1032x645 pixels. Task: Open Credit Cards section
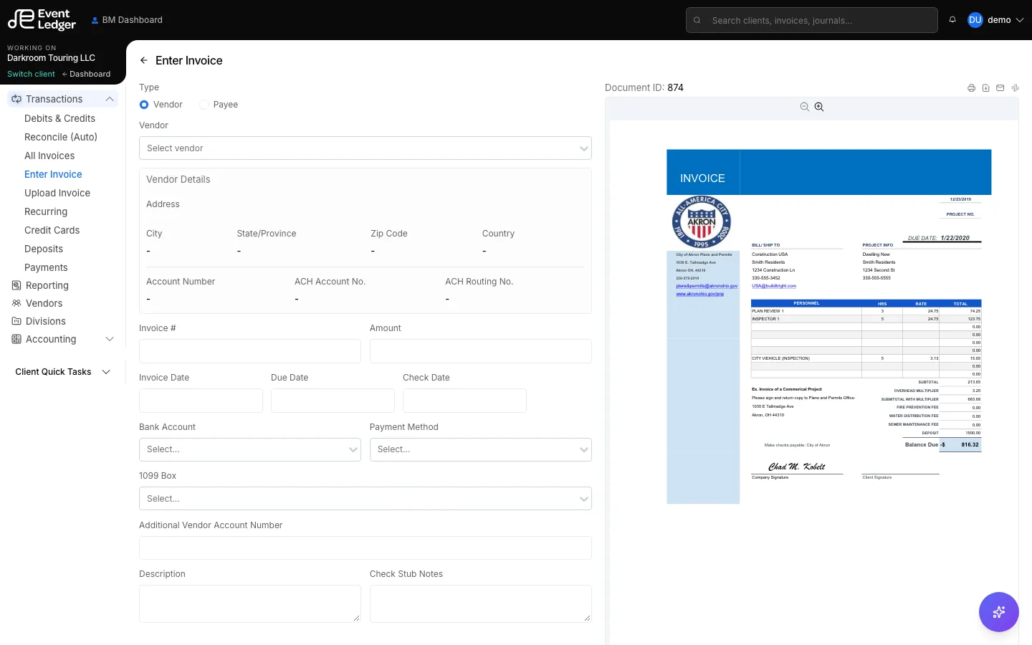(x=52, y=230)
